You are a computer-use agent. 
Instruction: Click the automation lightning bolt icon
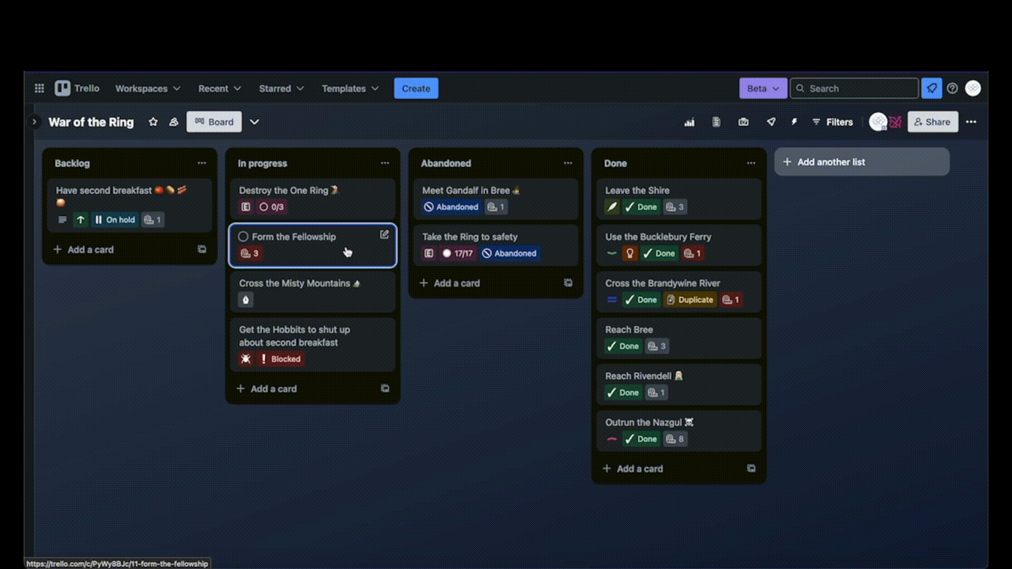[x=794, y=122]
